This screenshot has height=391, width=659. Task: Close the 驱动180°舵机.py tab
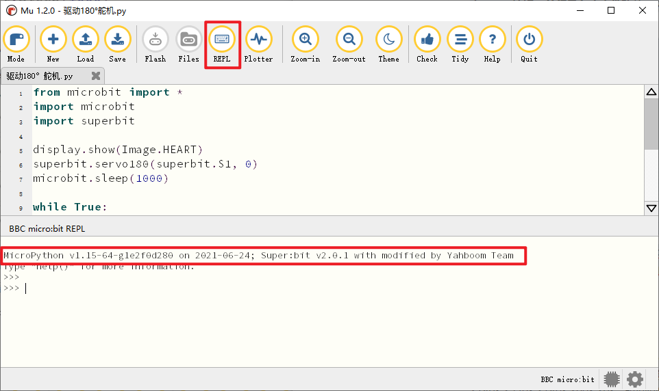(x=96, y=75)
